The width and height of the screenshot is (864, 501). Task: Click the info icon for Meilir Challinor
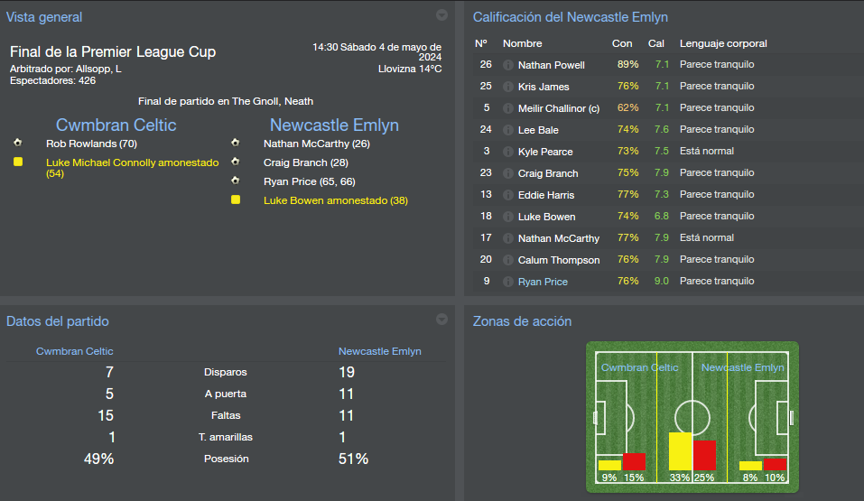tap(508, 108)
